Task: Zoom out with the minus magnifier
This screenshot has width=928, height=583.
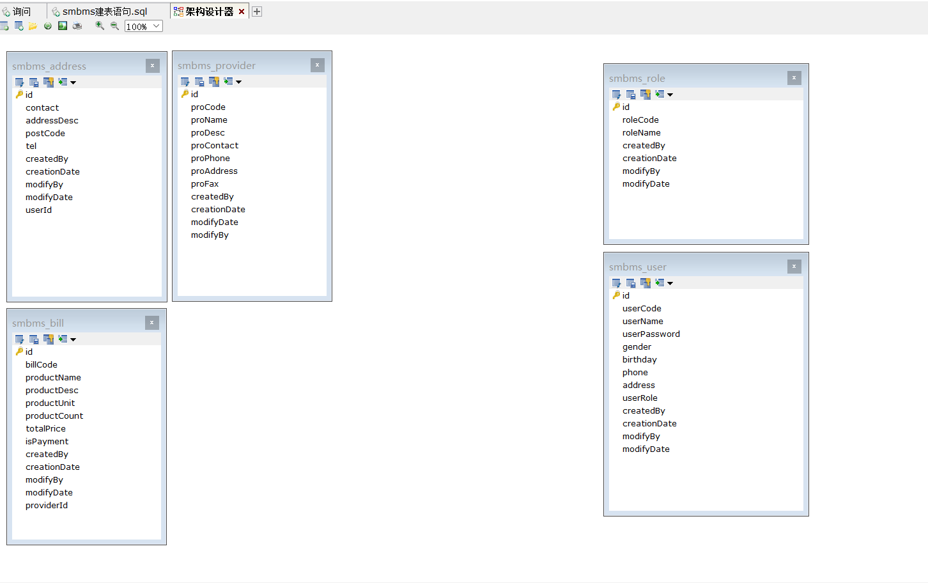Action: (x=114, y=26)
